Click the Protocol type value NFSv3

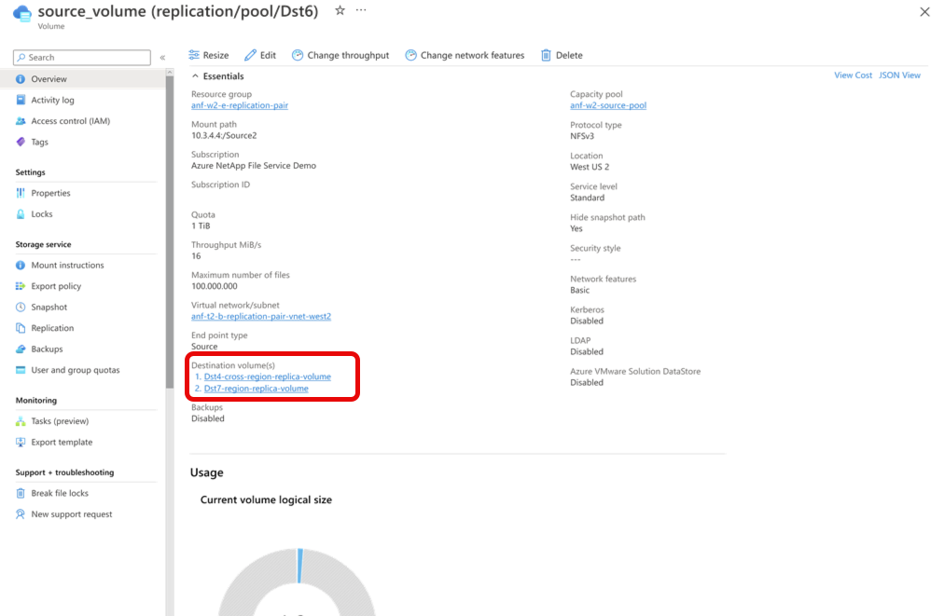(582, 136)
